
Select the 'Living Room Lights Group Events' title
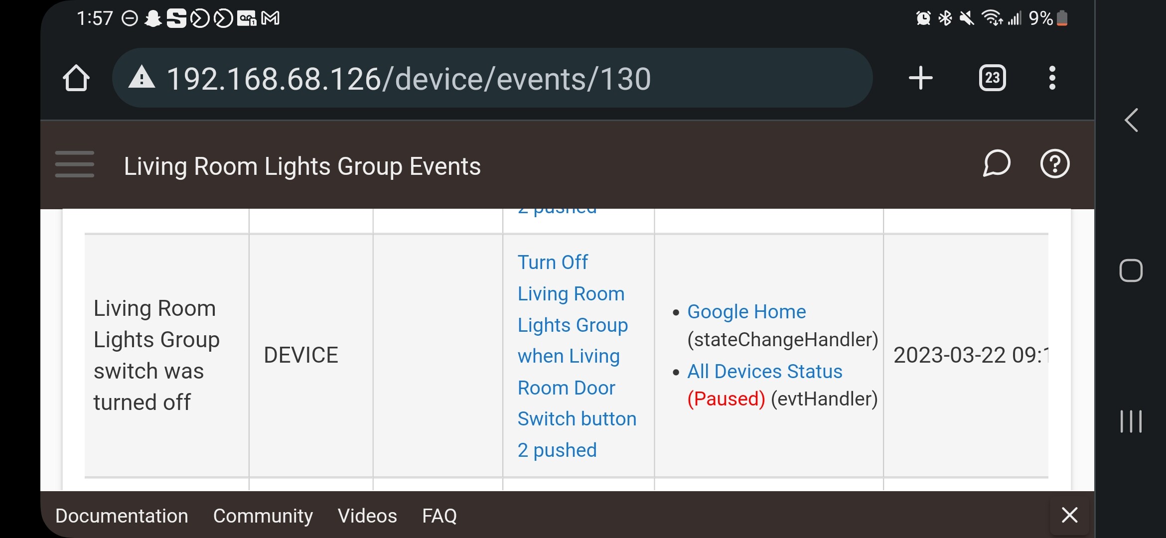302,166
